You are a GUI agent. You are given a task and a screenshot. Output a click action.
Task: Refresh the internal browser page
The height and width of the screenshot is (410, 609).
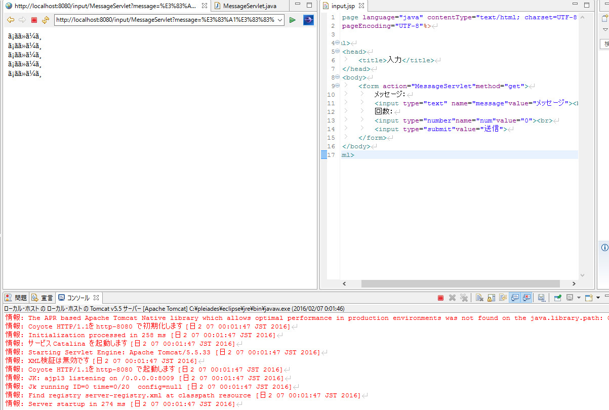click(46, 20)
